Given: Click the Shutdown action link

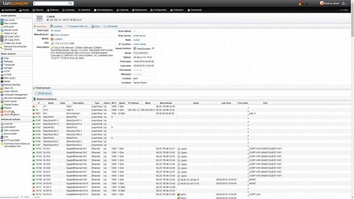Looking at the screenshot, I should point(9,112).
